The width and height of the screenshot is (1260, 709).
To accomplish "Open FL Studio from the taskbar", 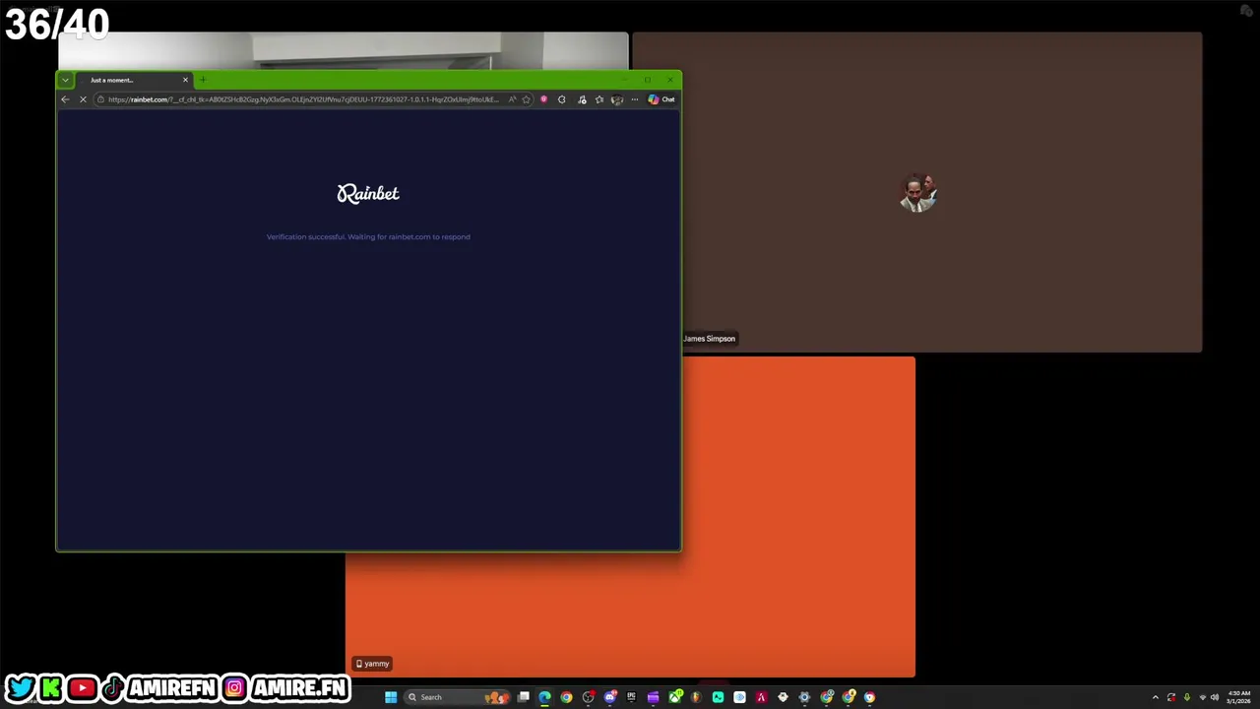I will [x=696, y=697].
